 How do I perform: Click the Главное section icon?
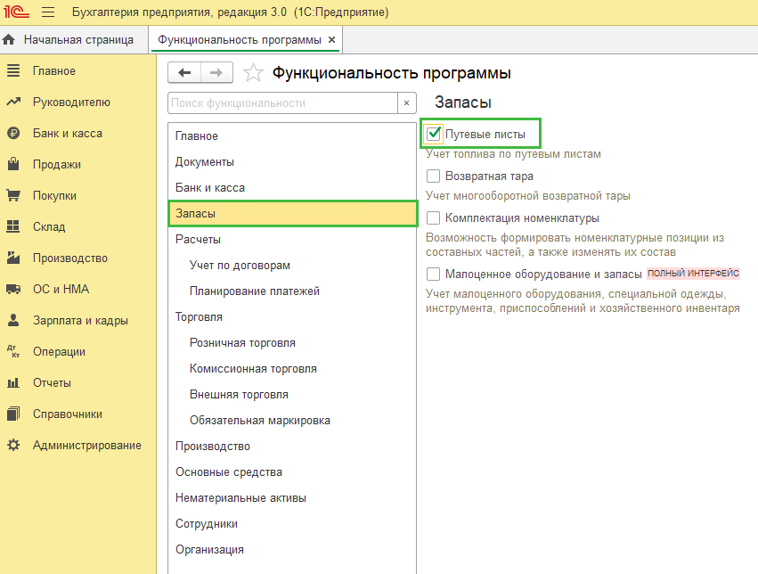(13, 70)
